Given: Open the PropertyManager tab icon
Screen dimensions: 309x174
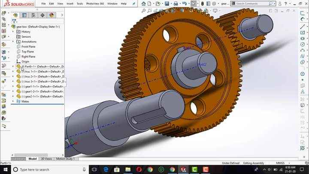Looking at the screenshot, I should pos(24,15).
